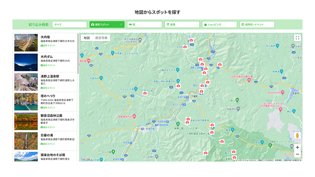Image resolution: width=315 pixels, height=177 pixels.
Task: Open the 大内宿 thumbnail photo
Action: [x=26, y=42]
